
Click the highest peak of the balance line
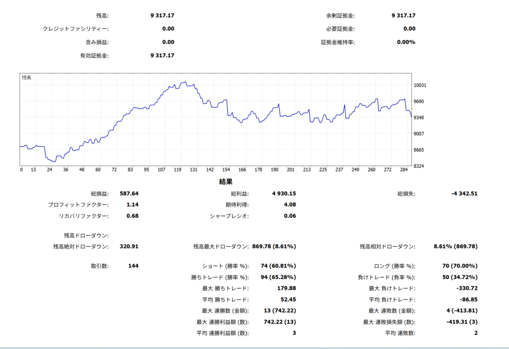[184, 82]
